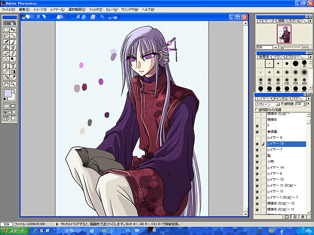
Task: Show the レイヤー 8 layer
Action: click(x=257, y=138)
